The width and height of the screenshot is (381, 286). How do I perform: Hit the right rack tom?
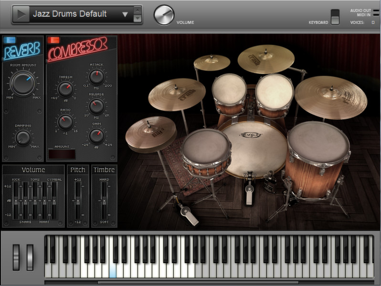click(275, 91)
